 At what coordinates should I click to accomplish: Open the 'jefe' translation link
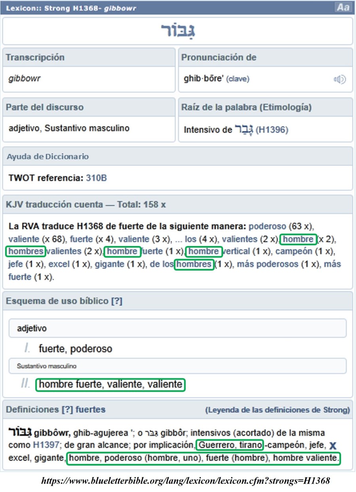[15, 264]
